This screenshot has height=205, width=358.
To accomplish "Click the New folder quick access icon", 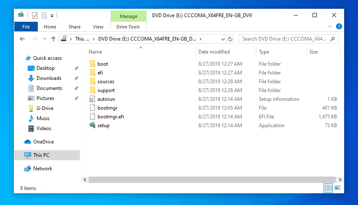I will click(x=44, y=15).
